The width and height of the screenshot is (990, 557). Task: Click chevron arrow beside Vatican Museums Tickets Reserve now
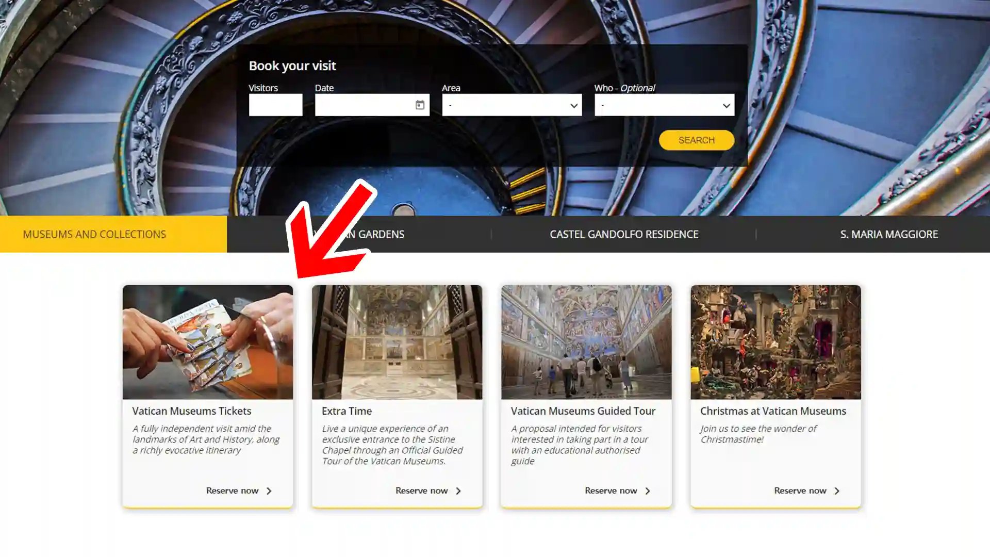click(269, 491)
